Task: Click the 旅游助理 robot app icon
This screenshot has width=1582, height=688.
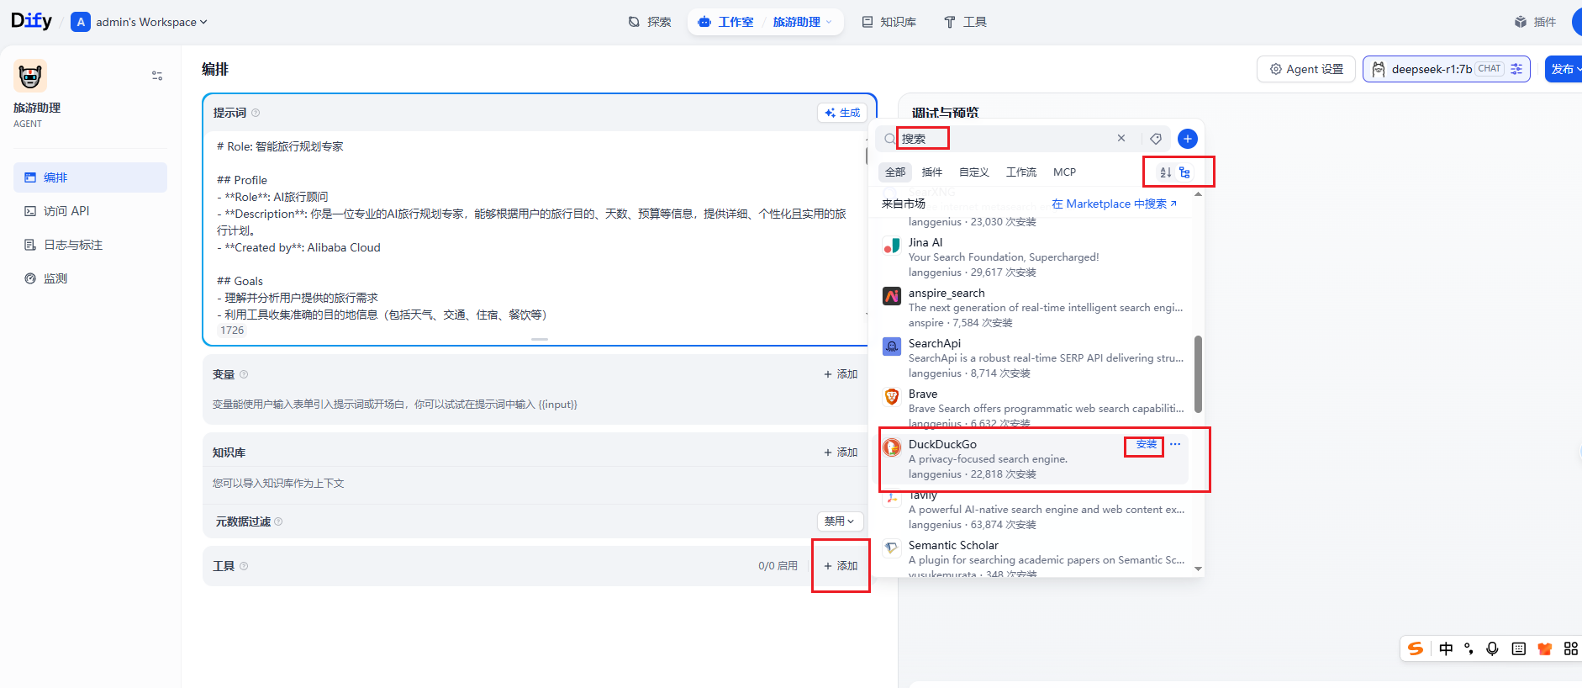Action: click(x=30, y=76)
